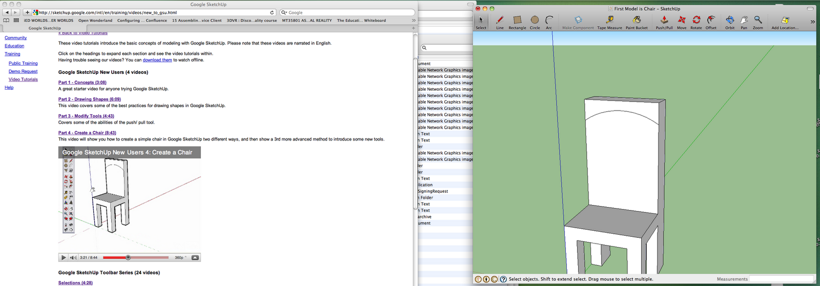Mute the video with the speaker icon
The width and height of the screenshot is (820, 286).
(x=73, y=257)
